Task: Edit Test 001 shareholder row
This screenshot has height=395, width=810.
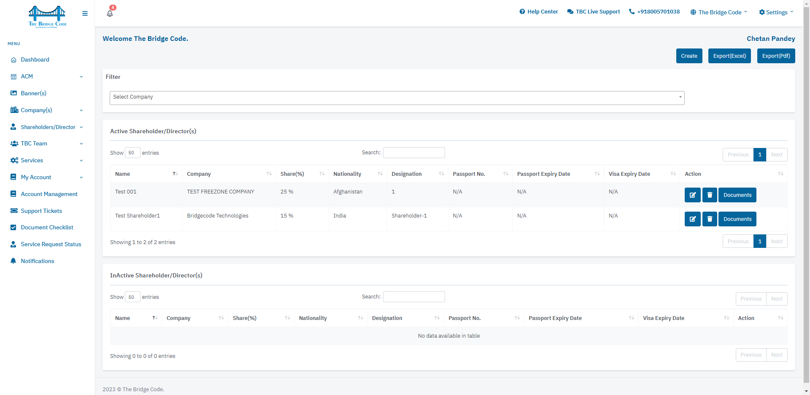Action: (692, 195)
